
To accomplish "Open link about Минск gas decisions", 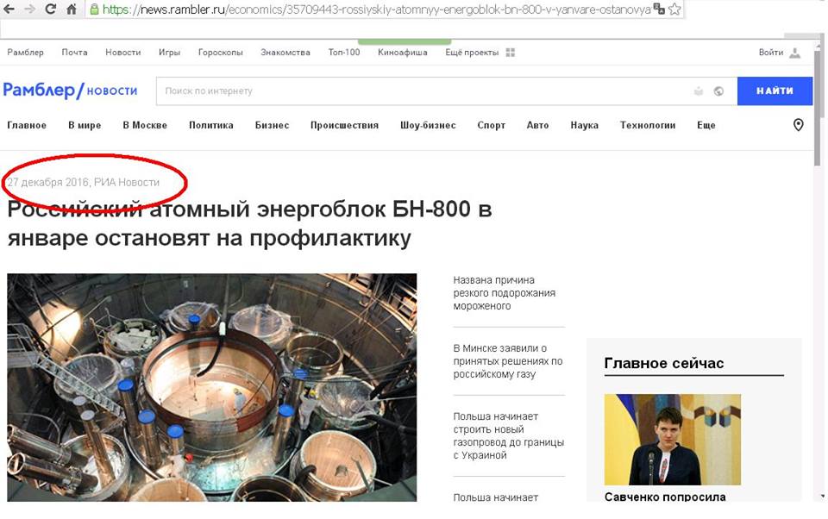I will tap(507, 361).
